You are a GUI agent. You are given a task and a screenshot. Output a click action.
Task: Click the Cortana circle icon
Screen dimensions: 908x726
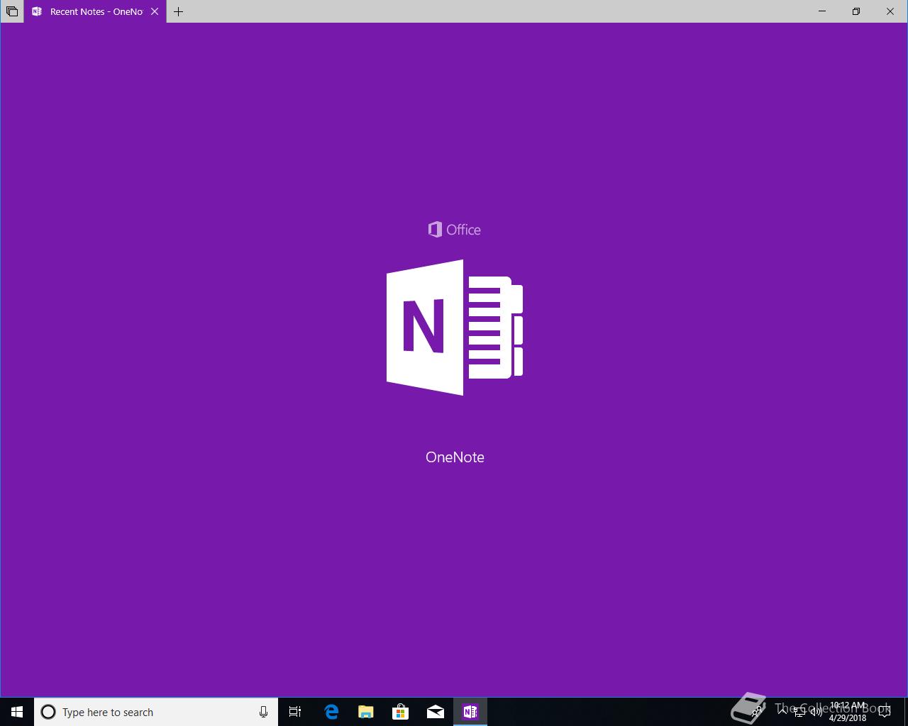(48, 712)
